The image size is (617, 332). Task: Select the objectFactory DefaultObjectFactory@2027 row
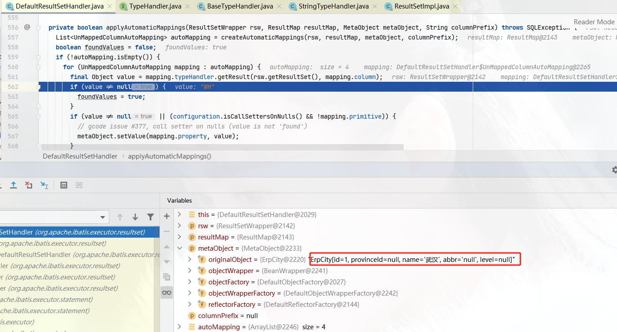[x=395, y=282]
